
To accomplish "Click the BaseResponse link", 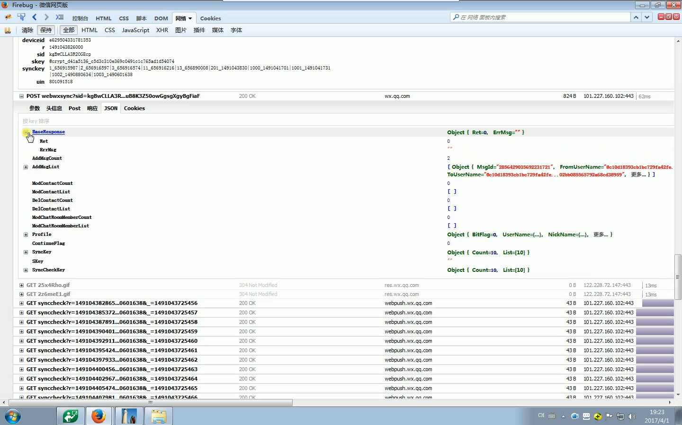I will coord(48,132).
